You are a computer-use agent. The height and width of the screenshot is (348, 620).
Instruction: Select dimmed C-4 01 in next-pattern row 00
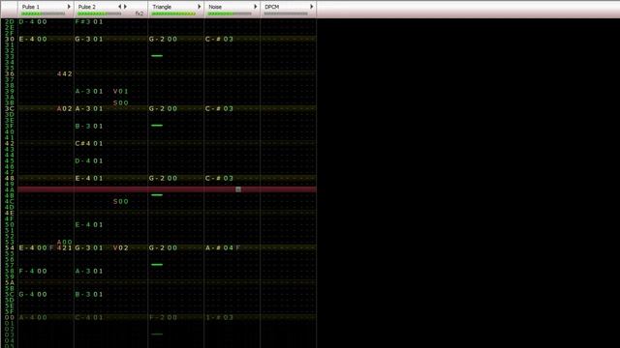(89, 318)
